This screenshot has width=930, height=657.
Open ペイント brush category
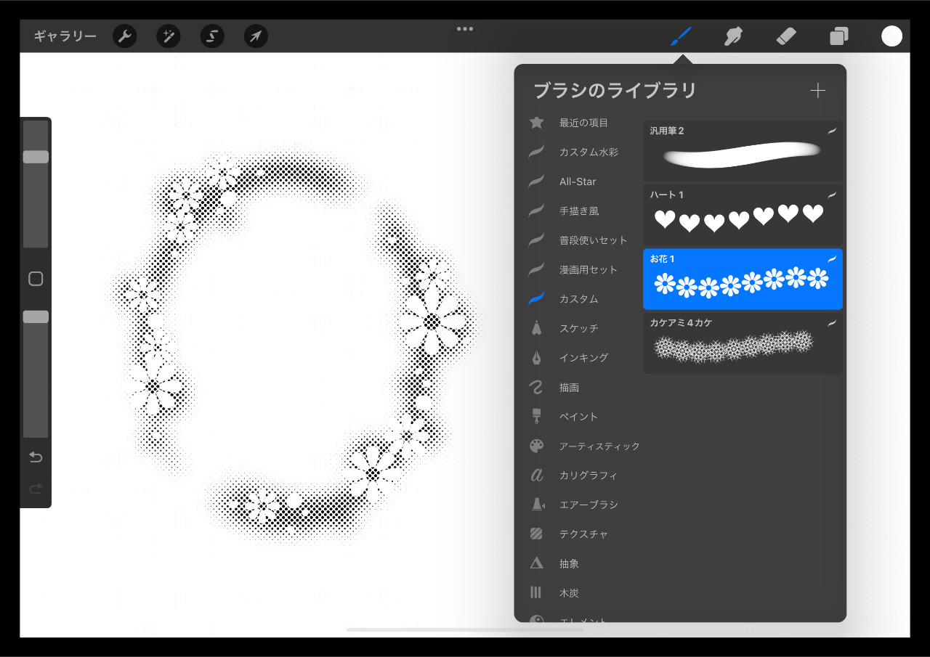tap(565, 417)
